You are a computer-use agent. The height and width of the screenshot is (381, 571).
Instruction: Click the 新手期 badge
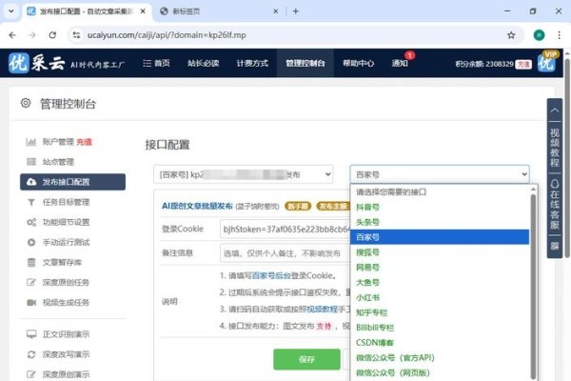click(298, 206)
